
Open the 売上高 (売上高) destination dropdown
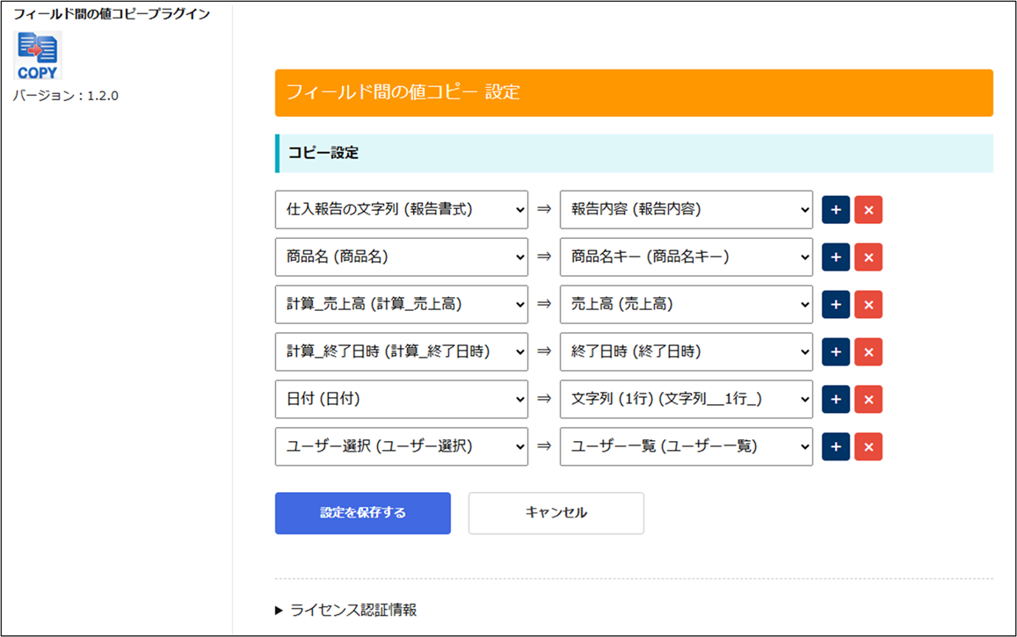pyautogui.click(x=686, y=305)
